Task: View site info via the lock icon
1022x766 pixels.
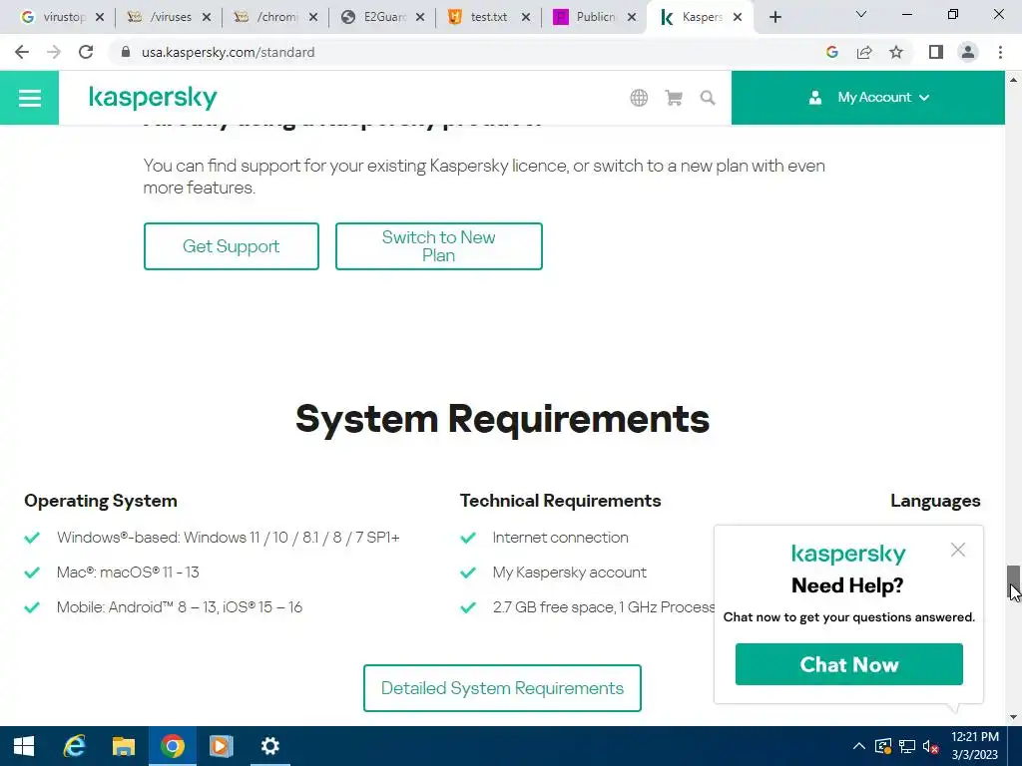Action: 126,52
